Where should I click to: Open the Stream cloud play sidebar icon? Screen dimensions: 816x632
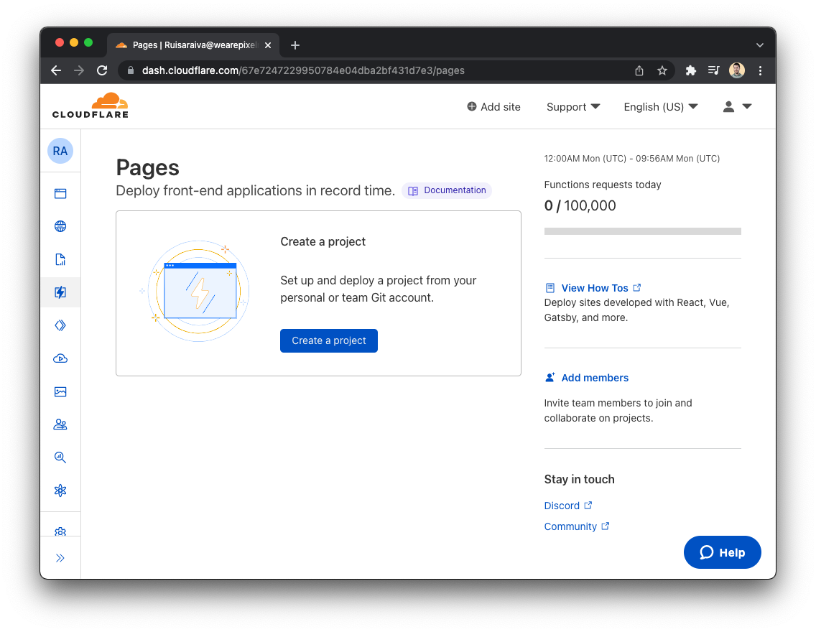pyautogui.click(x=60, y=358)
